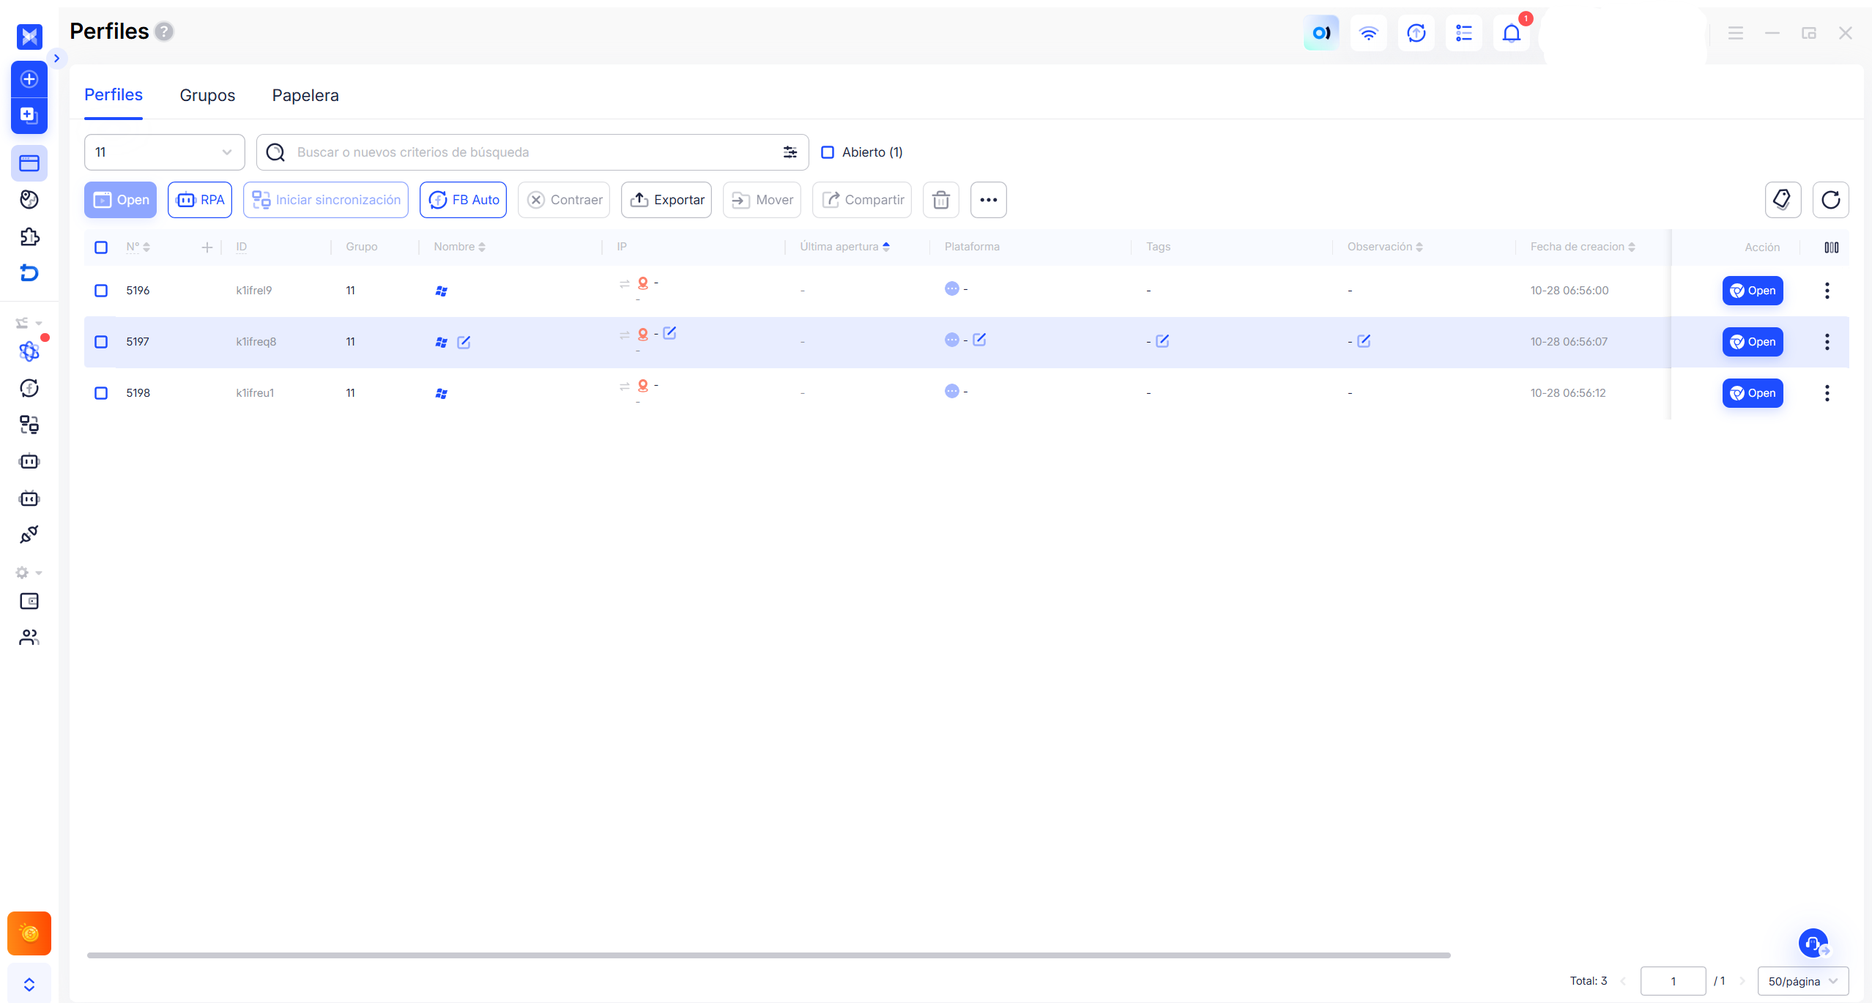Expand the group dropdown showing 11

point(165,152)
